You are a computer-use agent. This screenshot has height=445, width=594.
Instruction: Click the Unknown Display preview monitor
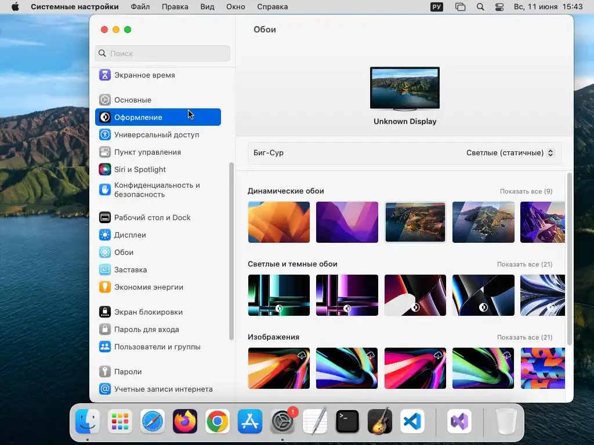(405, 89)
